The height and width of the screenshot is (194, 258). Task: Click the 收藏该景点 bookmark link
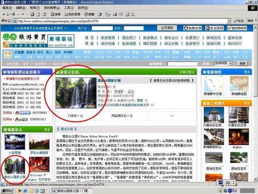tap(187, 72)
